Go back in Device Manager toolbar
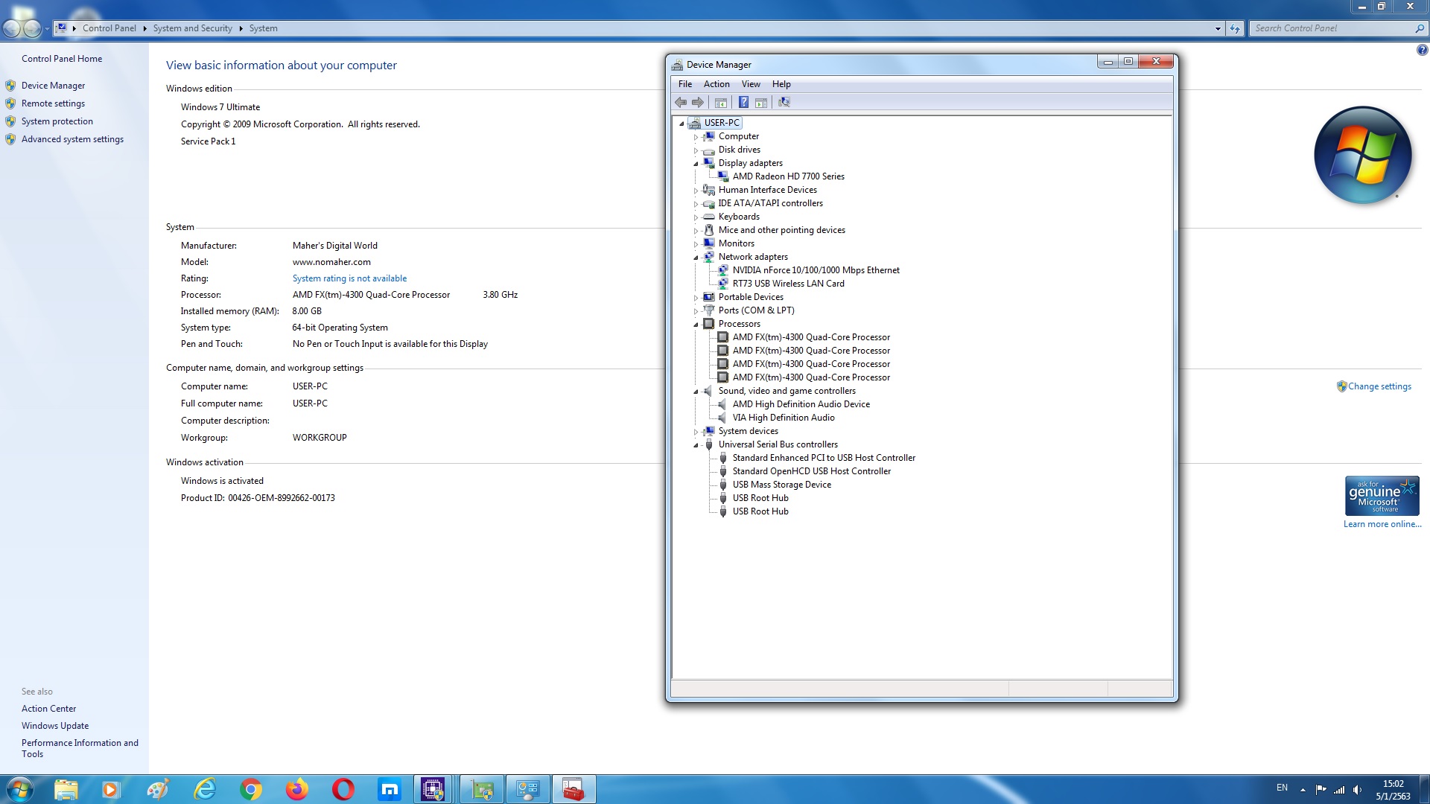This screenshot has height=804, width=1430. click(x=681, y=103)
